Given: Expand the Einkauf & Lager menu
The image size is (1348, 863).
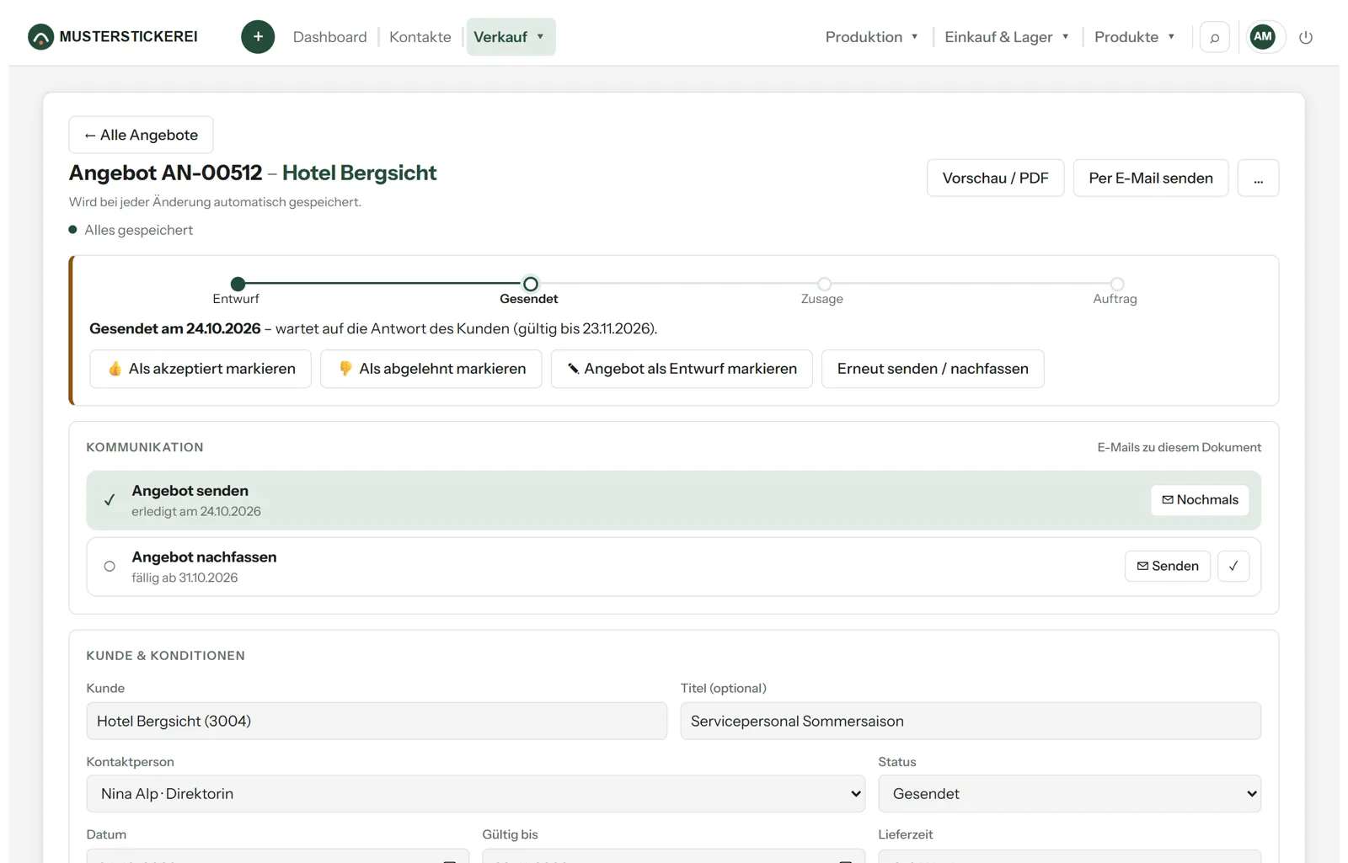Looking at the screenshot, I should (x=1007, y=37).
